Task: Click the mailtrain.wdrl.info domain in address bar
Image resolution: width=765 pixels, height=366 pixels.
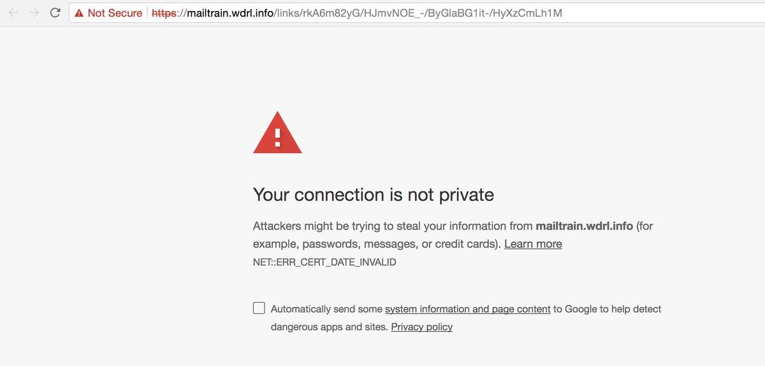Action: coord(229,13)
